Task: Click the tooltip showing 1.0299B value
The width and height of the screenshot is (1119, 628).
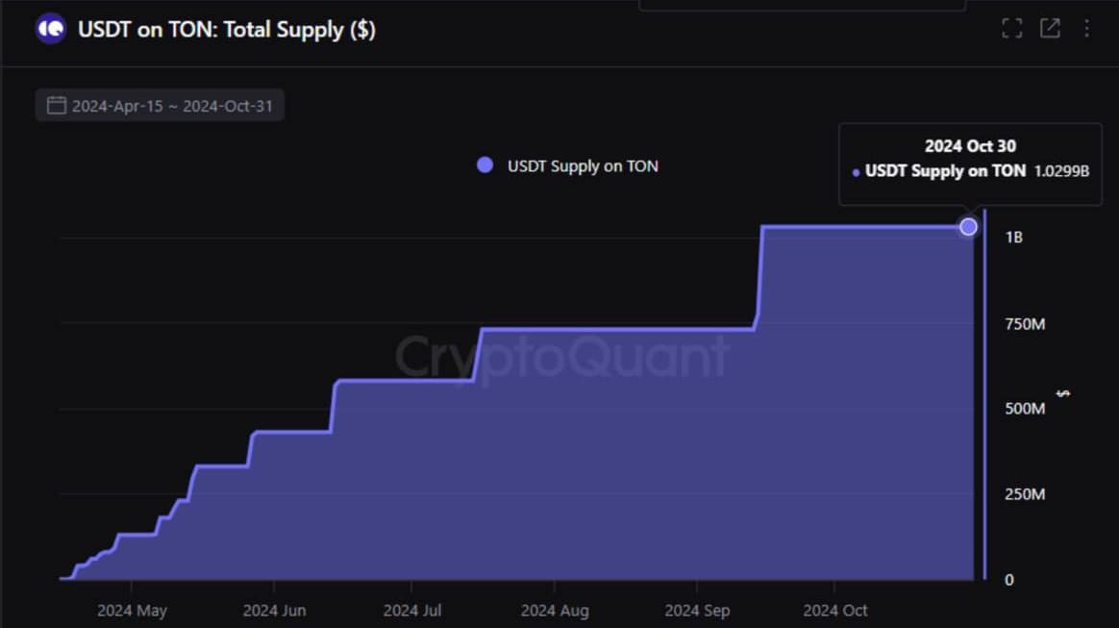Action: [x=971, y=164]
